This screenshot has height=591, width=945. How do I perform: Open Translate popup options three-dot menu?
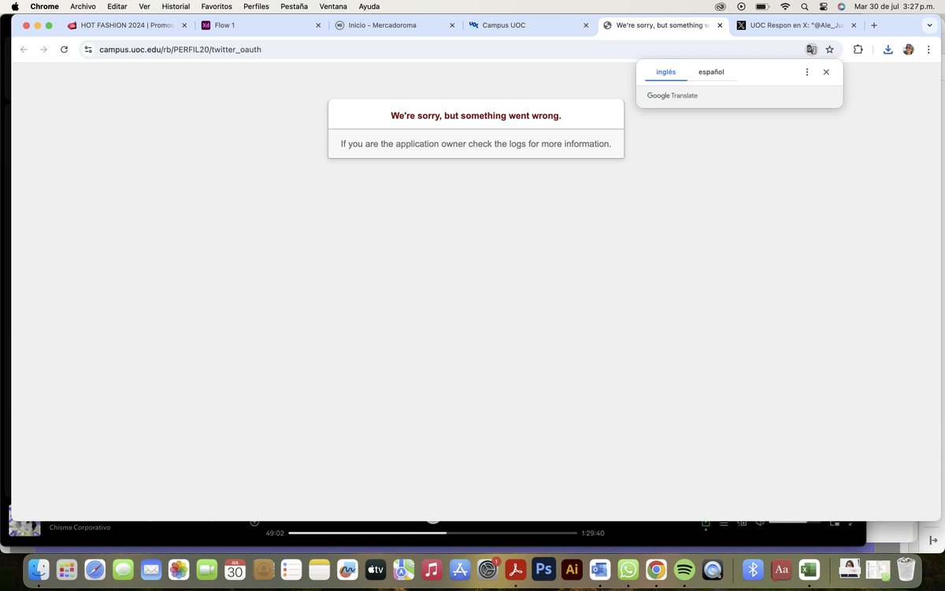[807, 72]
